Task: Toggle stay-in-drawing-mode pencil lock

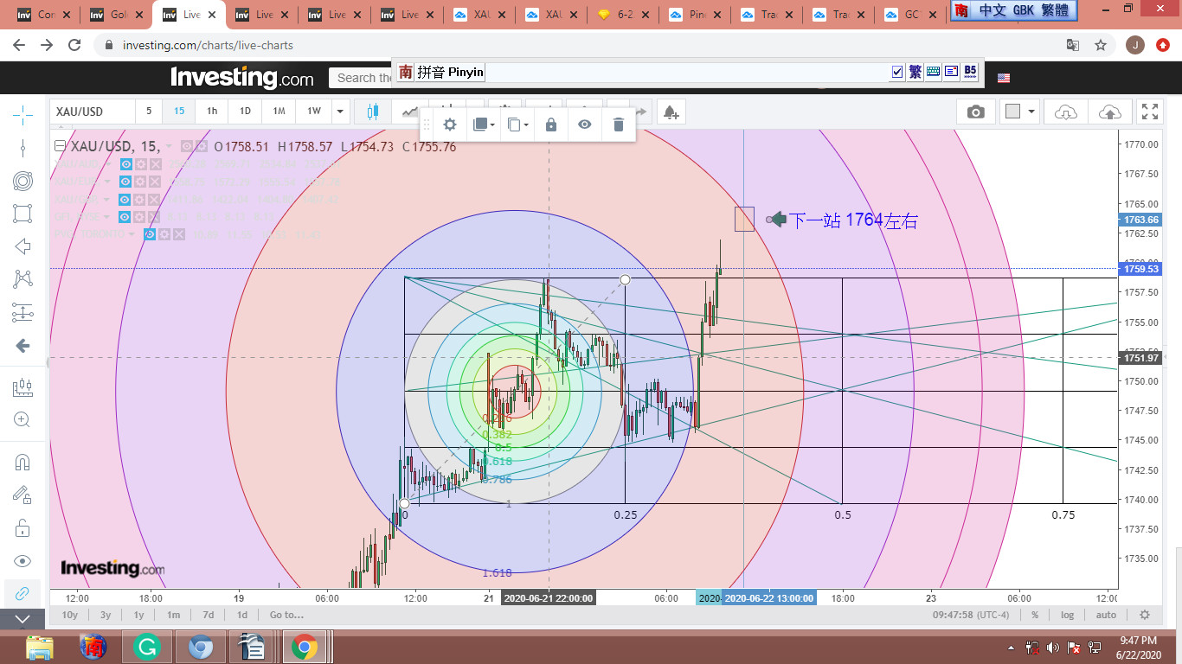Action: 22,495
